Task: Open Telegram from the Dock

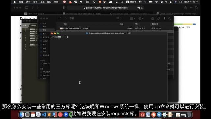Action: pyautogui.click(x=159, y=115)
